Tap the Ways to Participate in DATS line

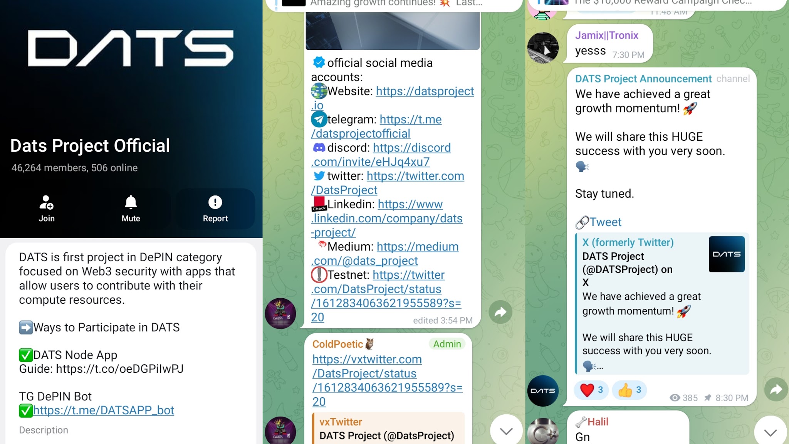pyautogui.click(x=99, y=328)
